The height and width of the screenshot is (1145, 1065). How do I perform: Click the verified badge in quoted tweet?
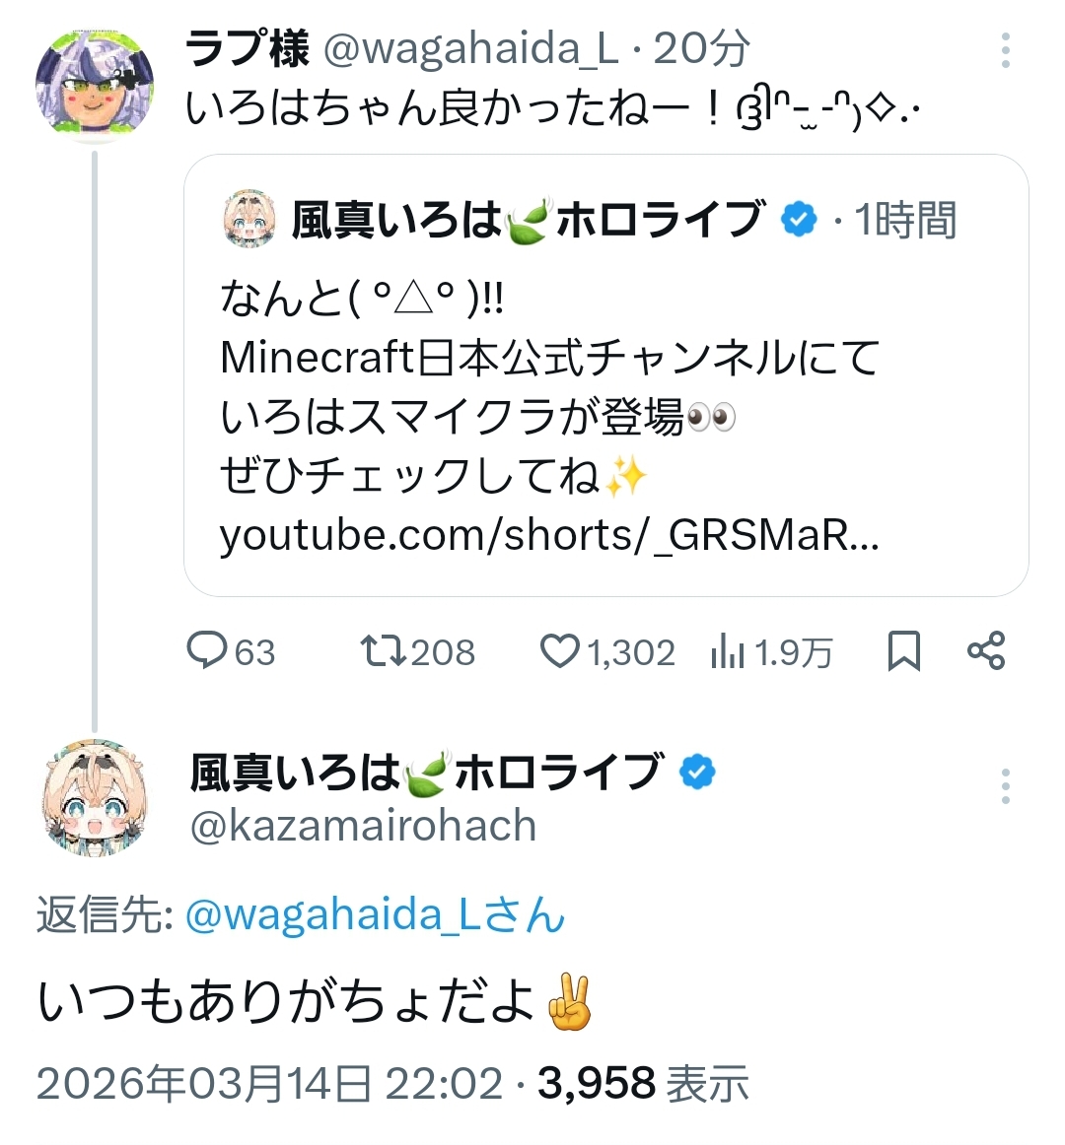799,220
